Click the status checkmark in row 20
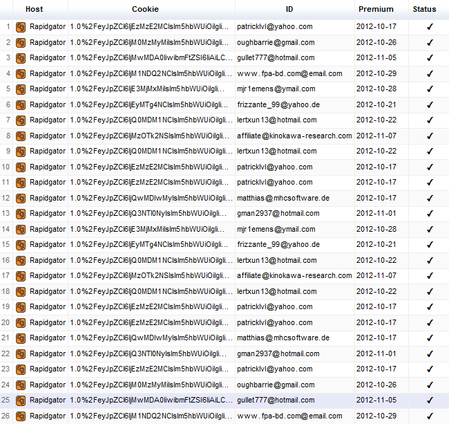449x424 pixels. (430, 322)
